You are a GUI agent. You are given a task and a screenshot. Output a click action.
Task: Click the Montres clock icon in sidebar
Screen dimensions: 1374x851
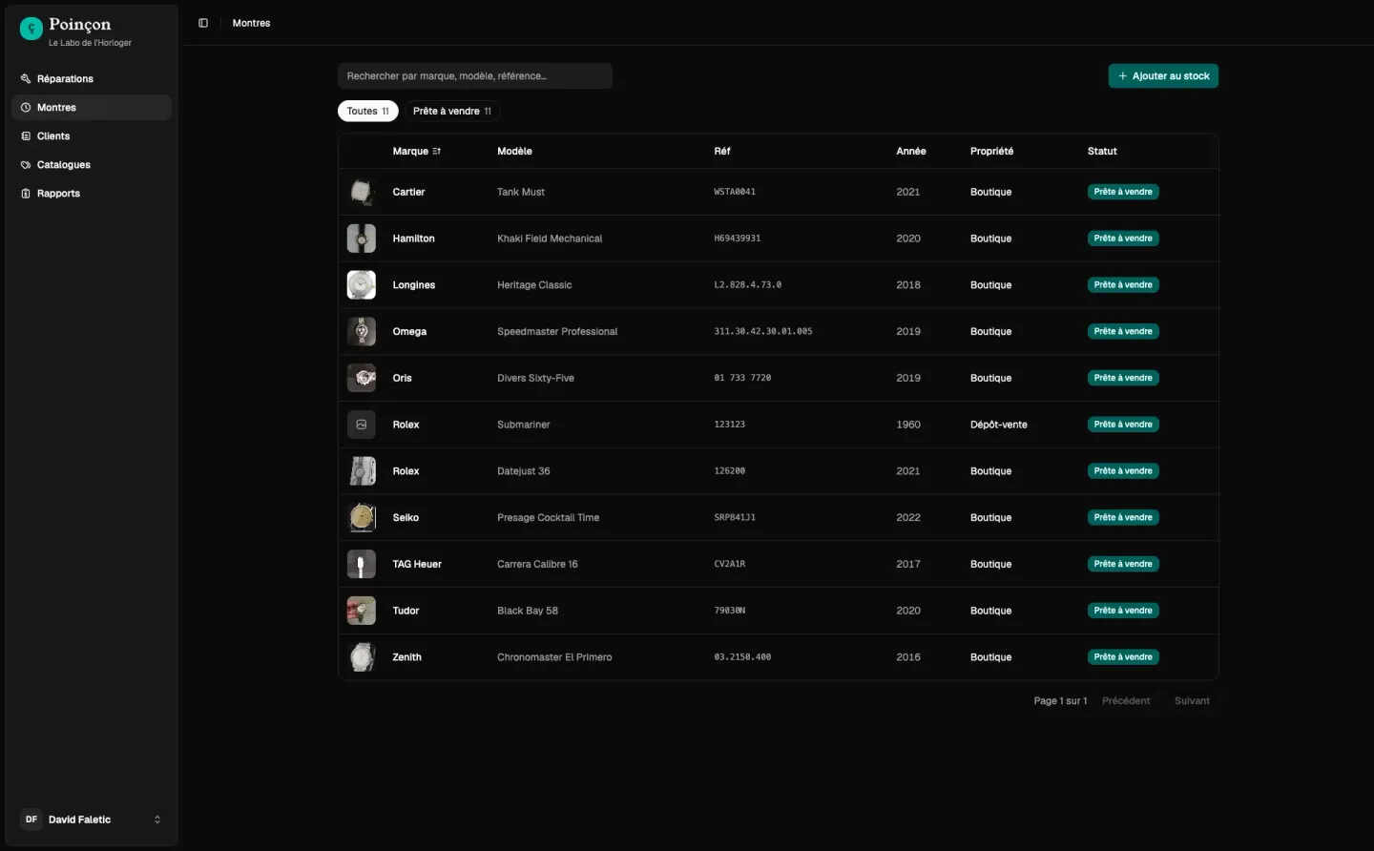[26, 108]
